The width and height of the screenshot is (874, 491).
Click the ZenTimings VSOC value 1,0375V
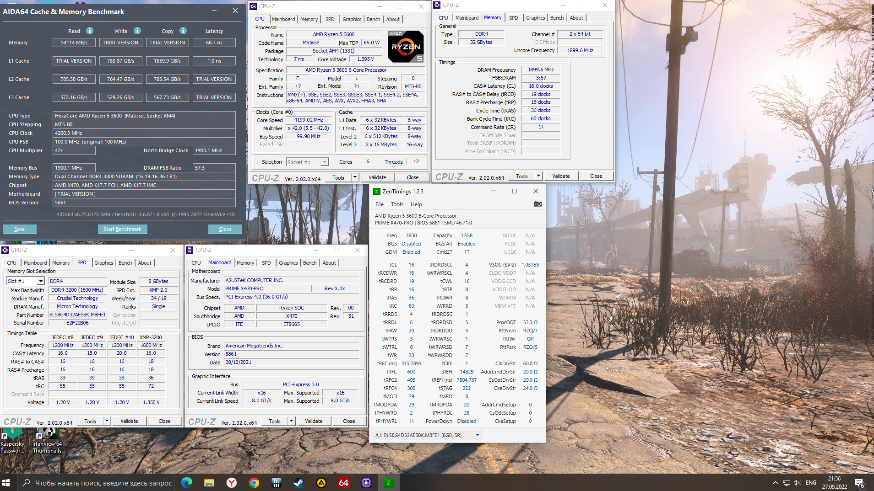coord(530,265)
